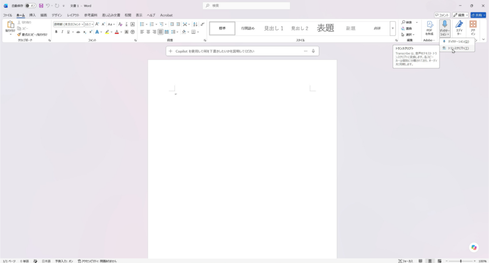Apply strikethrough formatting
Screen dimensions: 489x263
click(x=78, y=32)
